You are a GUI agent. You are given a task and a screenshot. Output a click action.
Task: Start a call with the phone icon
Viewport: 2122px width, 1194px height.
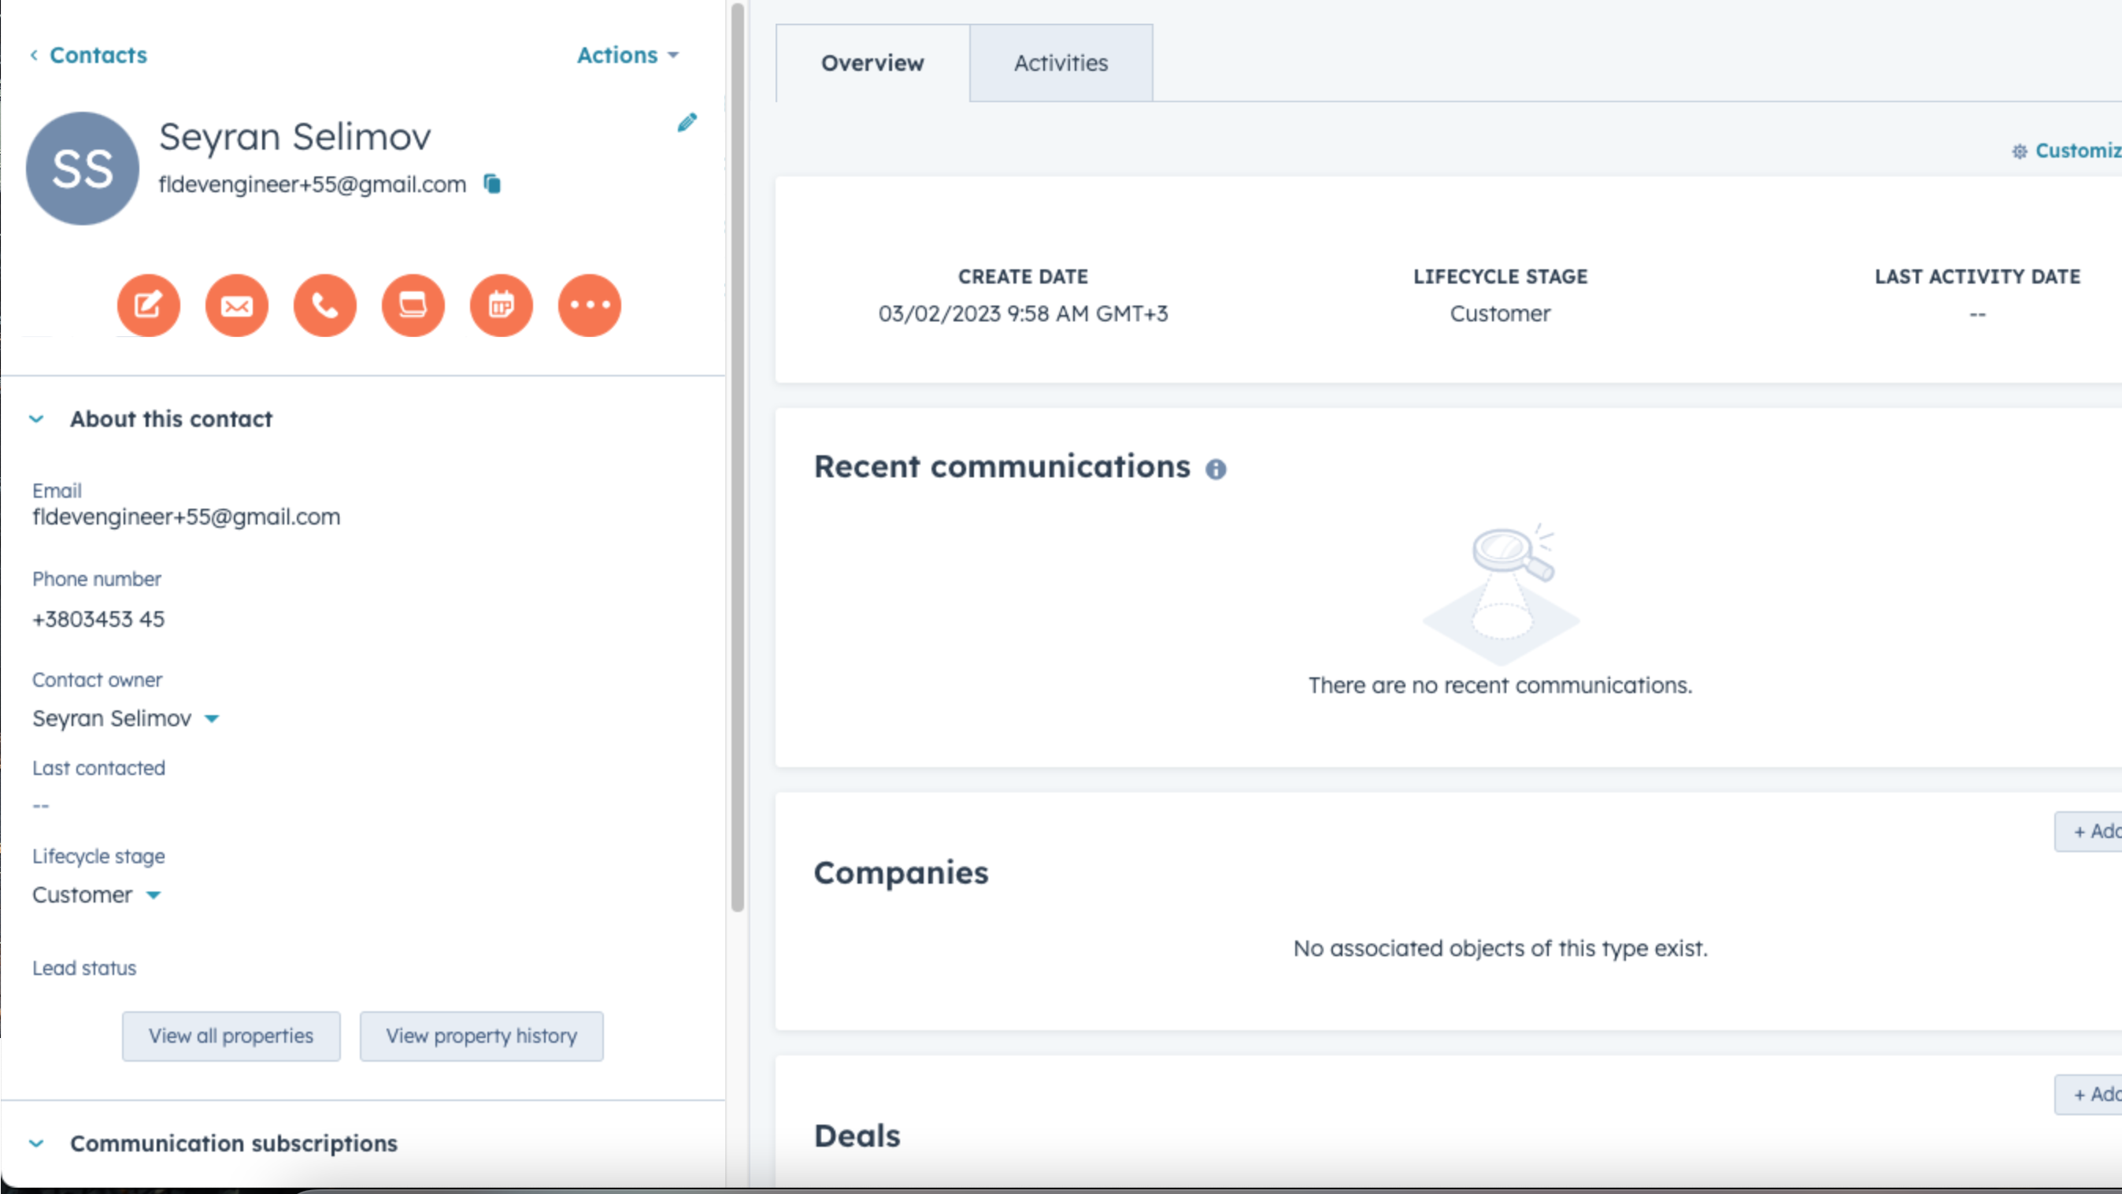click(324, 305)
